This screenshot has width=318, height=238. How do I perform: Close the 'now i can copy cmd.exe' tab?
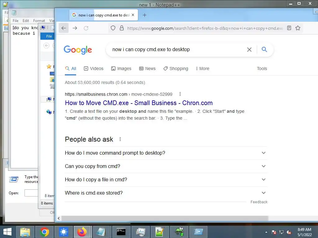point(133,15)
